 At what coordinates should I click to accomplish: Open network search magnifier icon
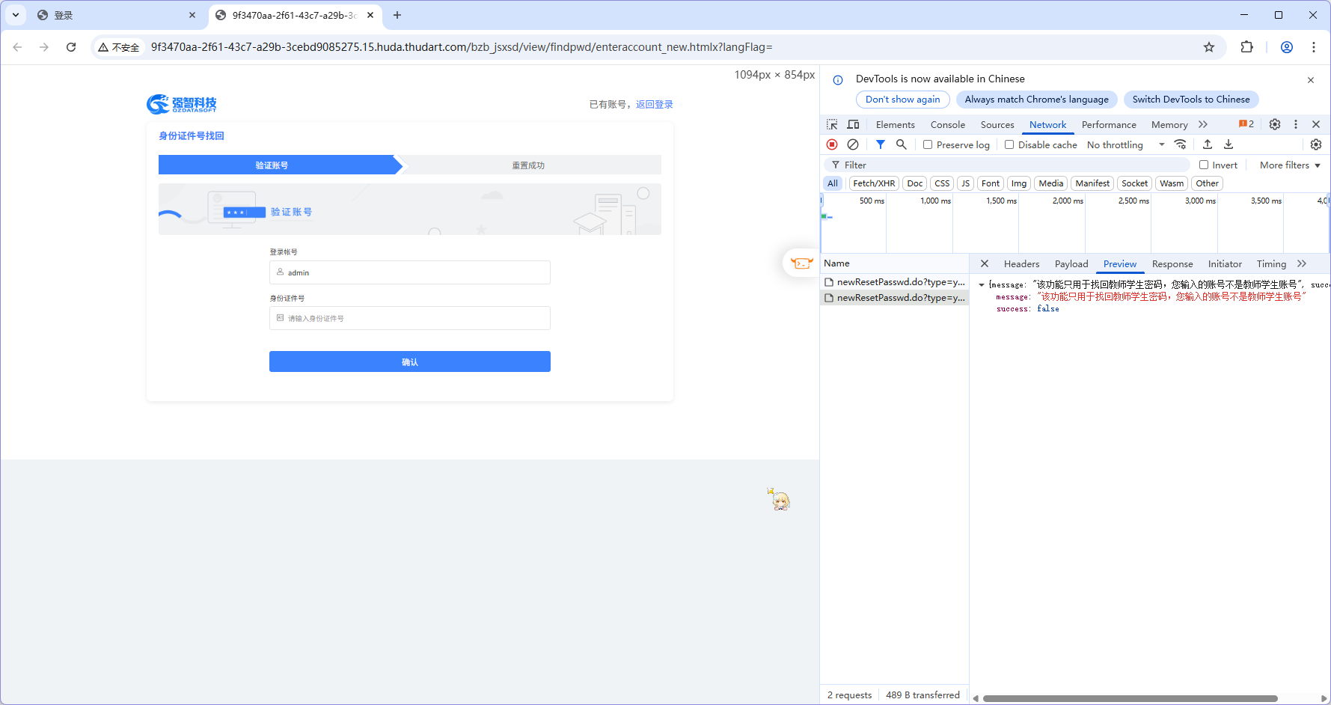(x=902, y=144)
